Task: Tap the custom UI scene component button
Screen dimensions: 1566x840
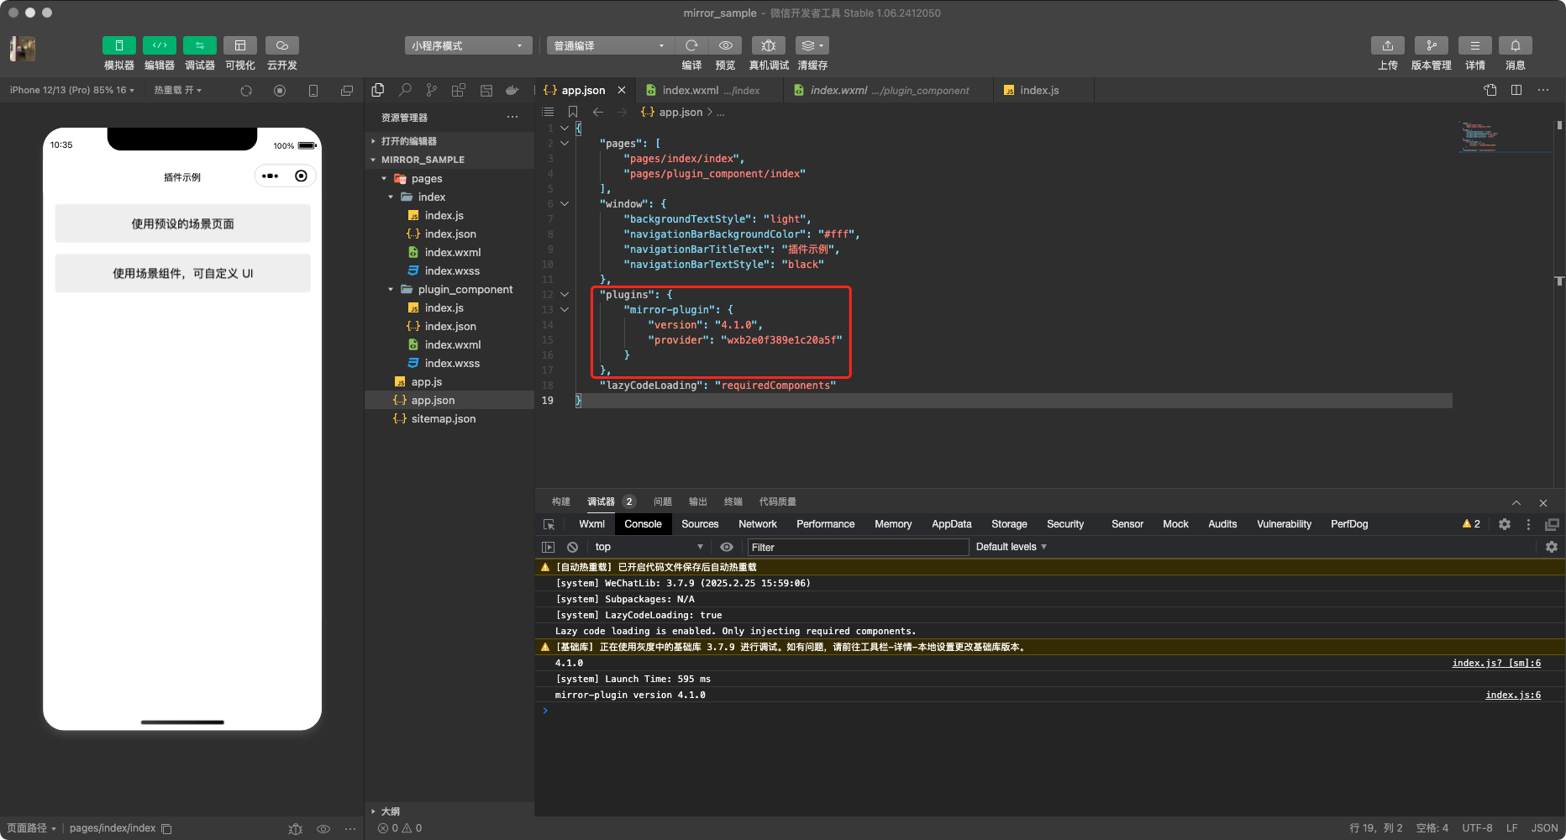Action: point(183,273)
